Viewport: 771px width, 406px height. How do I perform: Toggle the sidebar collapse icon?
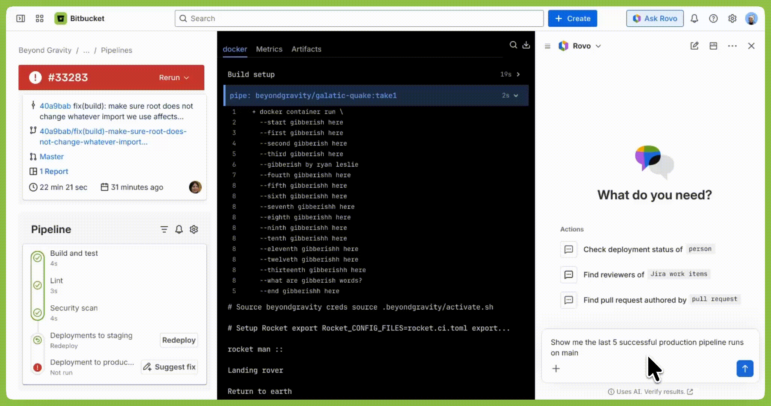[x=21, y=18]
